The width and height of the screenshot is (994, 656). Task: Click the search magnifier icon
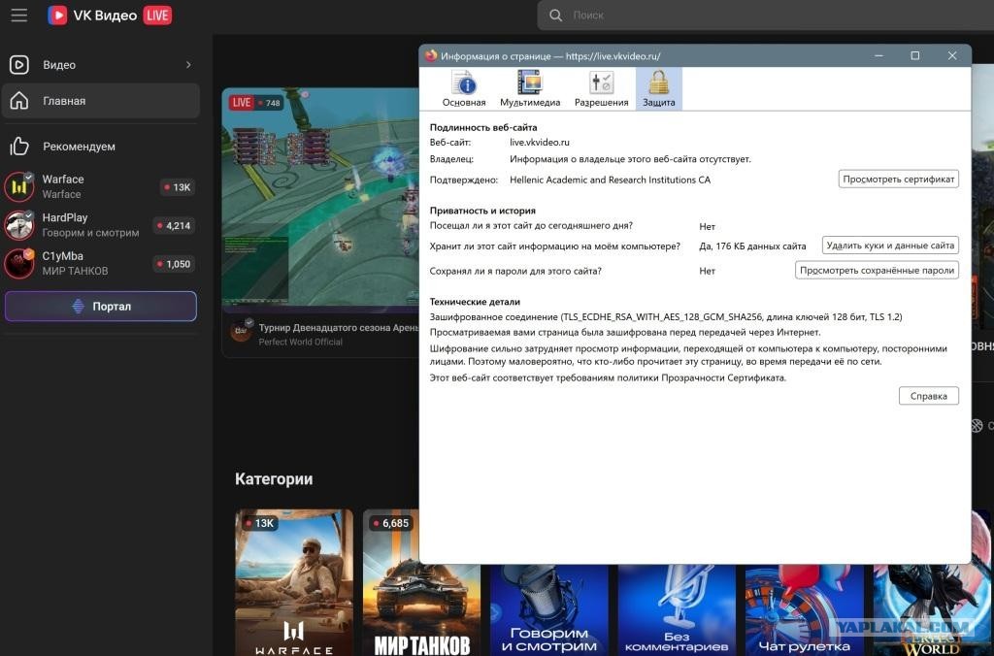click(555, 16)
